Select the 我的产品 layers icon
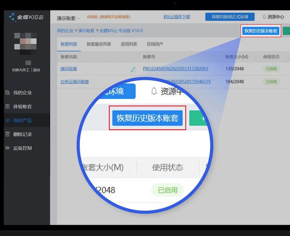 pos(7,120)
